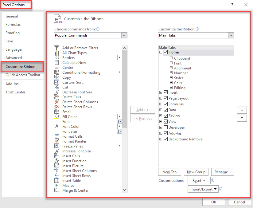
Task: Click the Fill Color paint bucket icon
Action: pyautogui.click(x=56, y=116)
